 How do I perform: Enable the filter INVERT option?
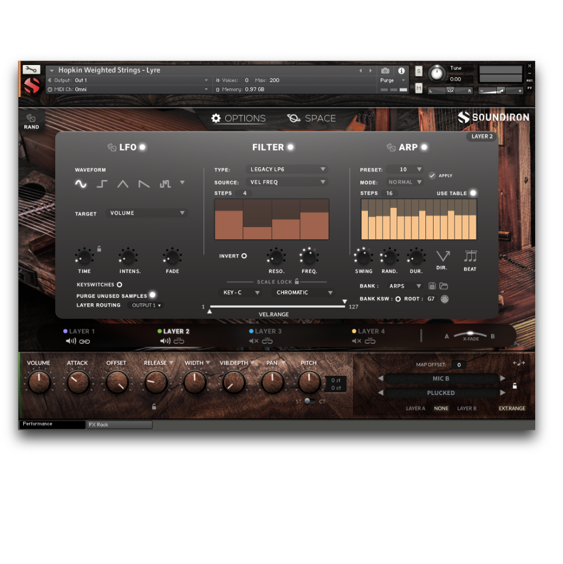click(244, 256)
